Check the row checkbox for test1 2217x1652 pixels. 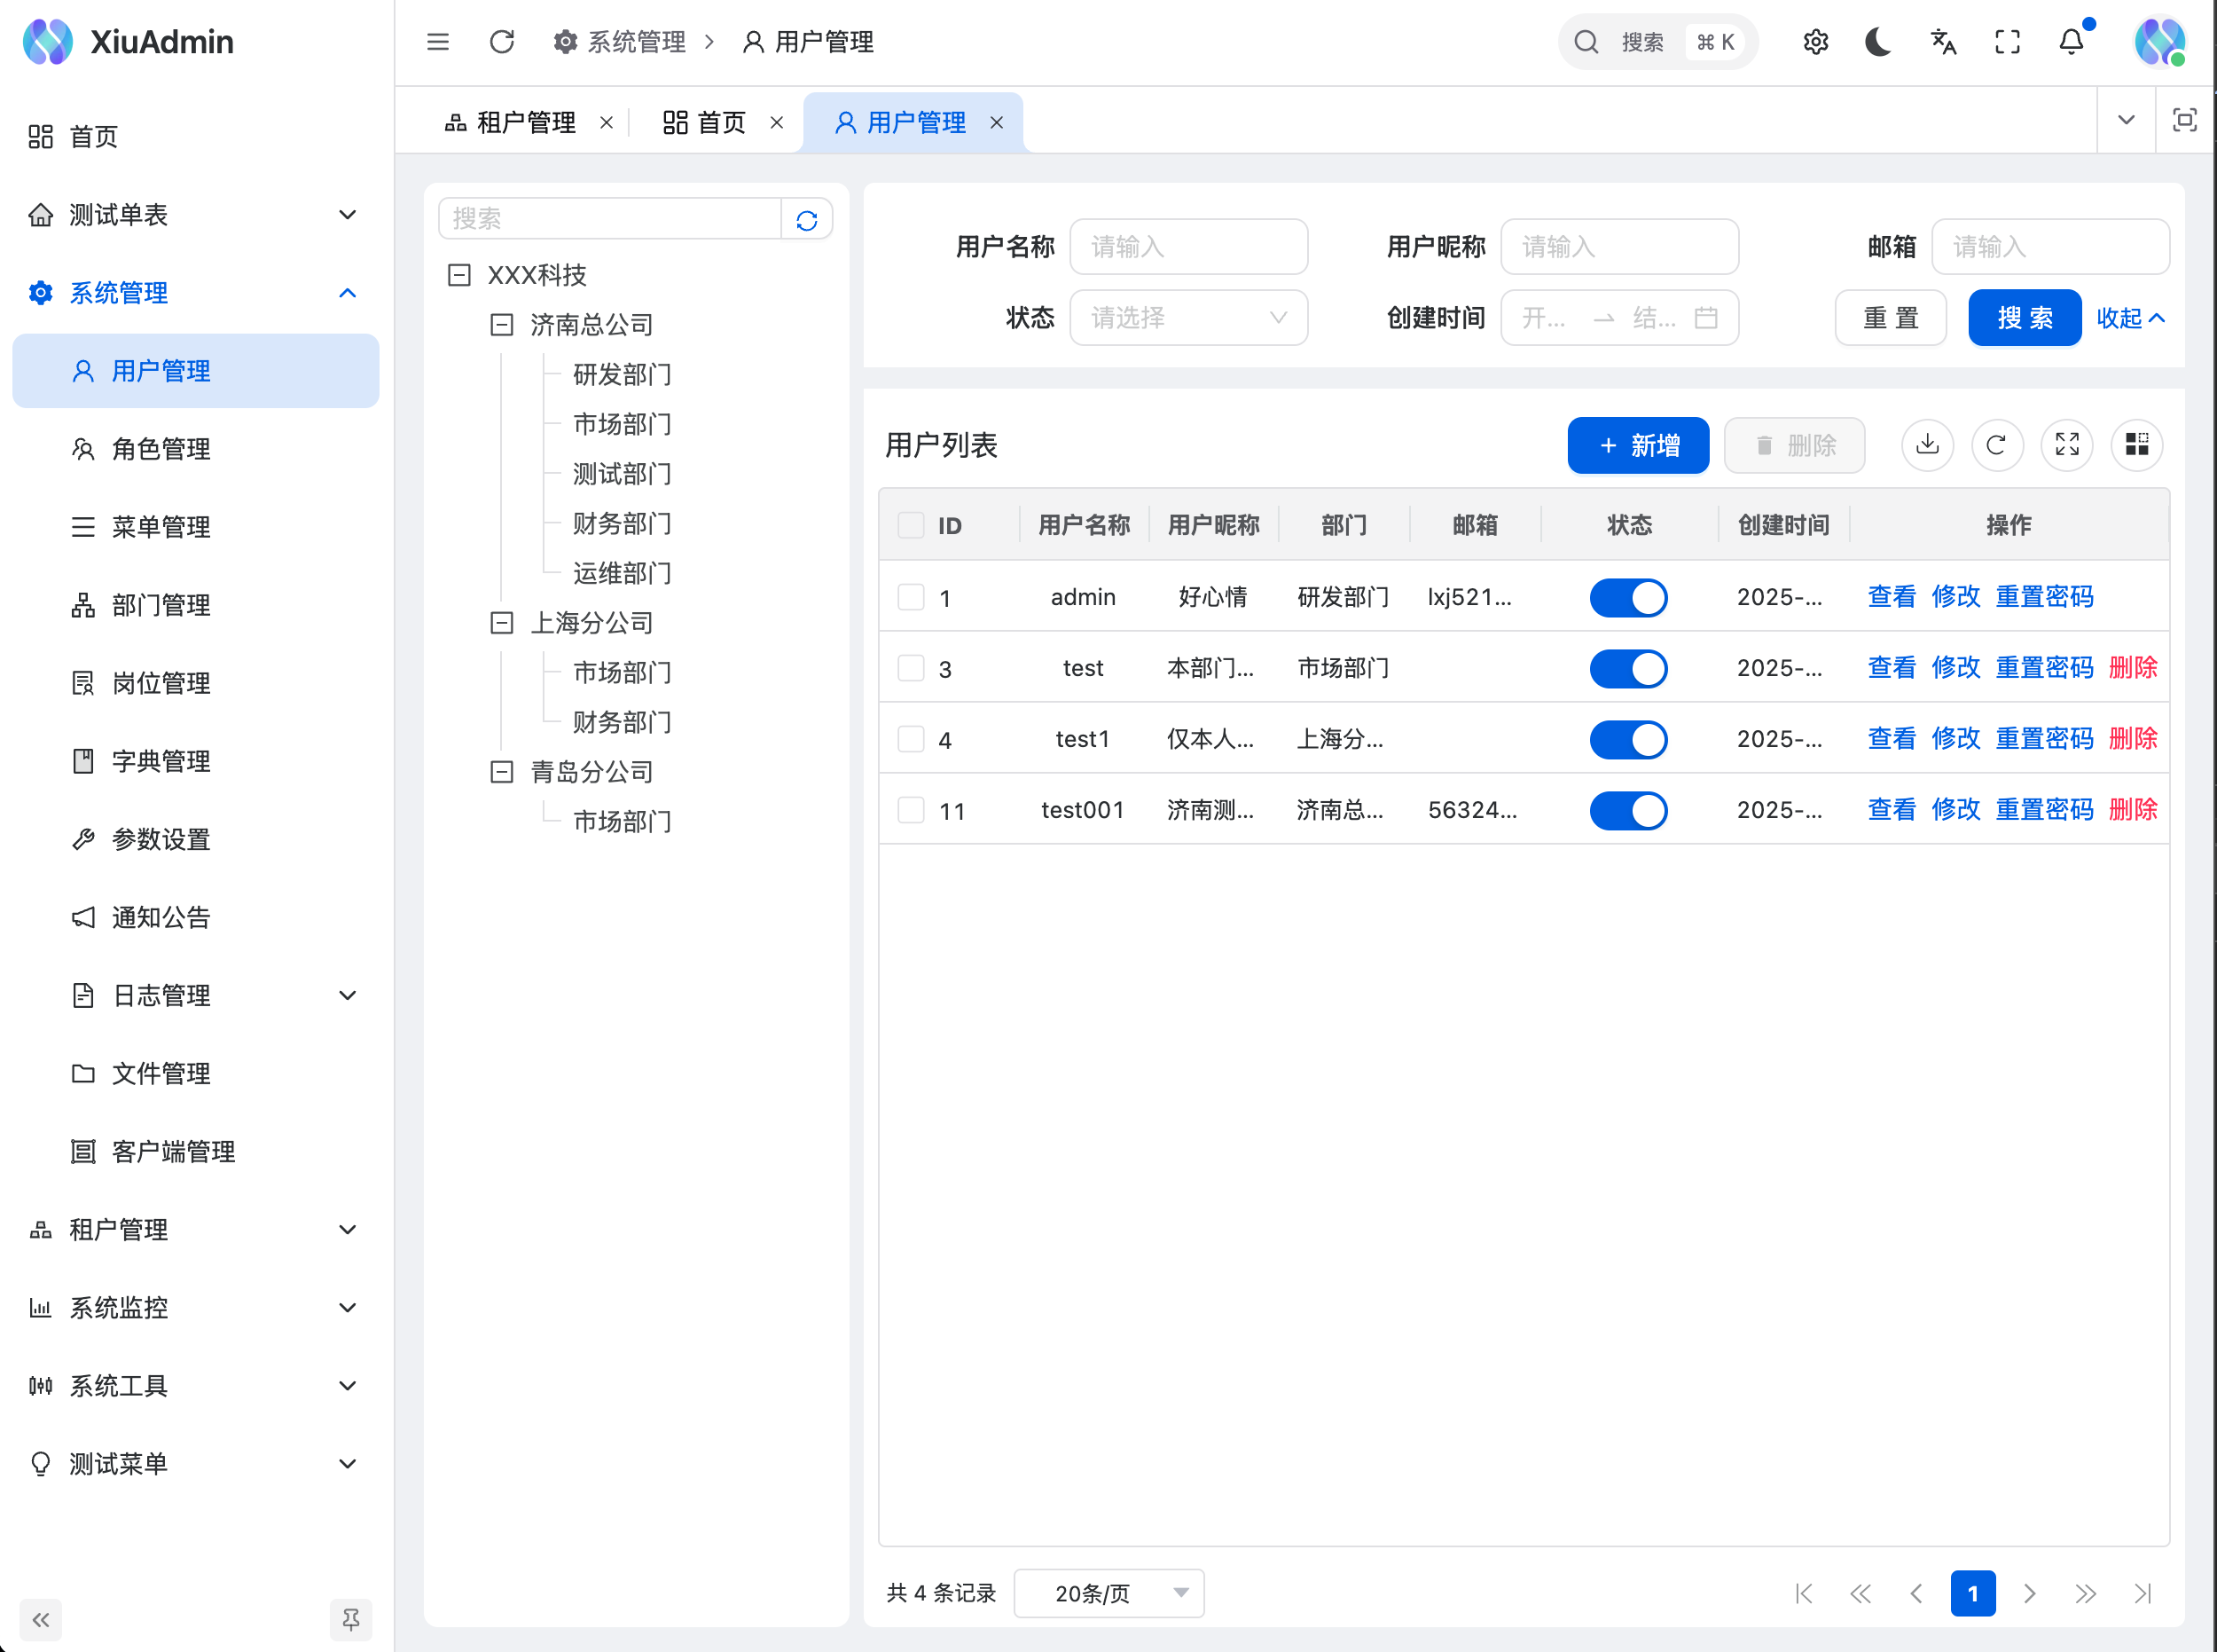[x=911, y=739]
